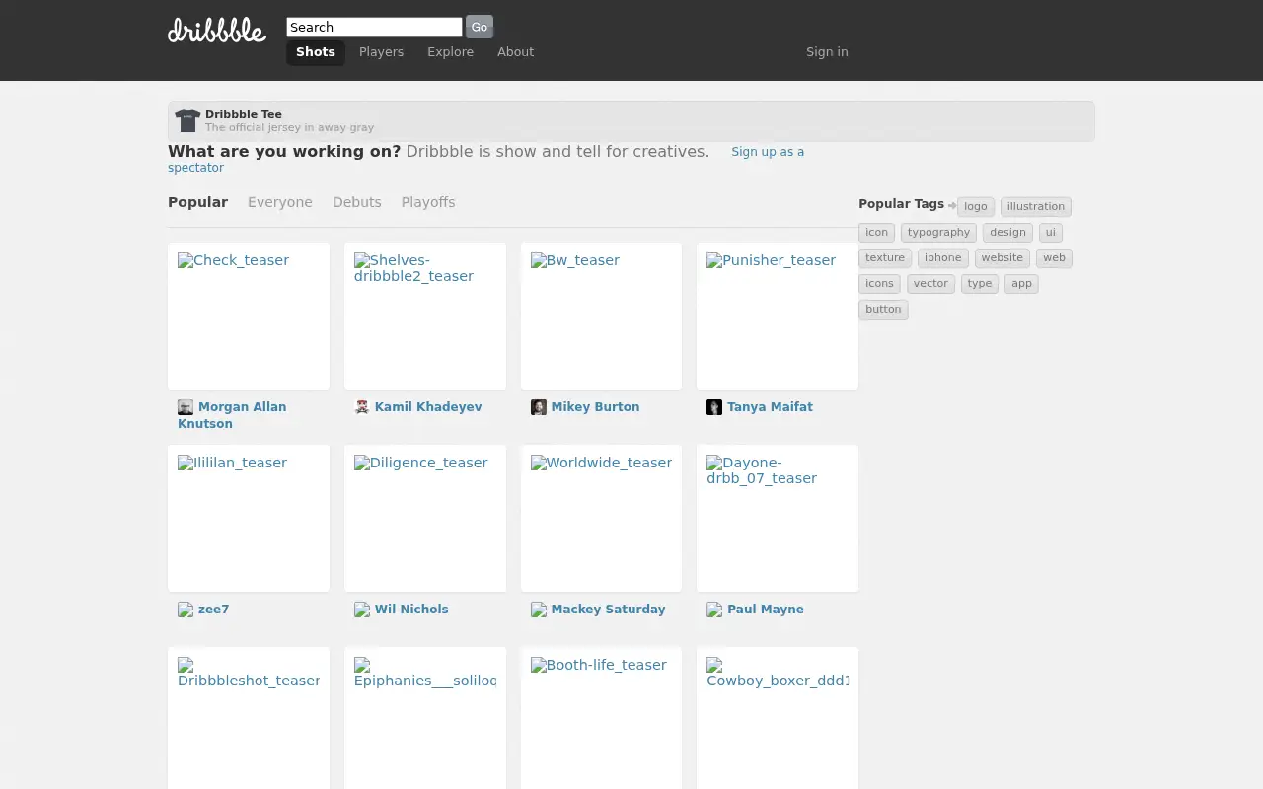Open the Players navigation item

381,52
